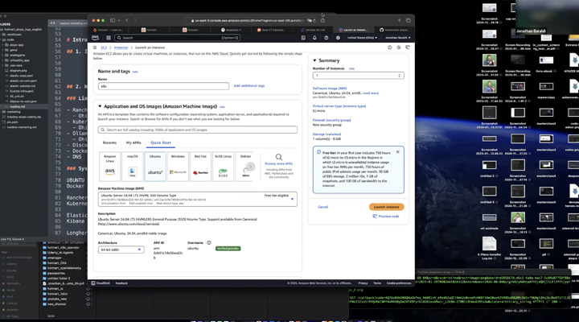Select the macOS AMI tile
579x322 pixels.
coord(133,167)
